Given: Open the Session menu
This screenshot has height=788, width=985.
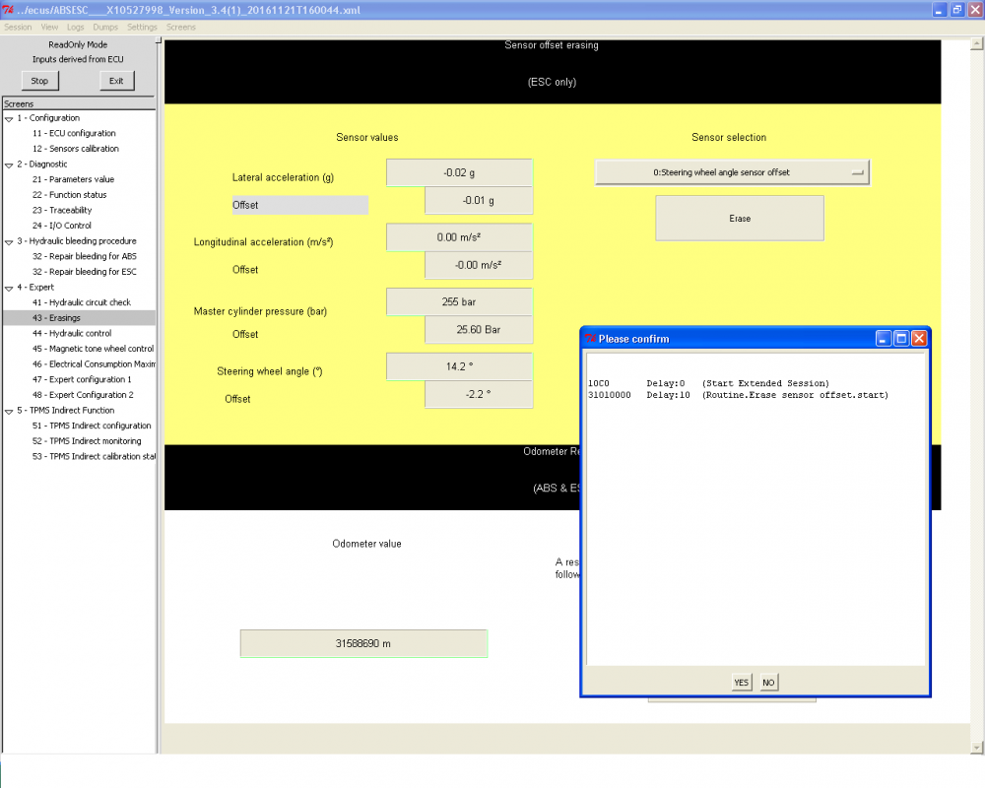Looking at the screenshot, I should (x=18, y=27).
